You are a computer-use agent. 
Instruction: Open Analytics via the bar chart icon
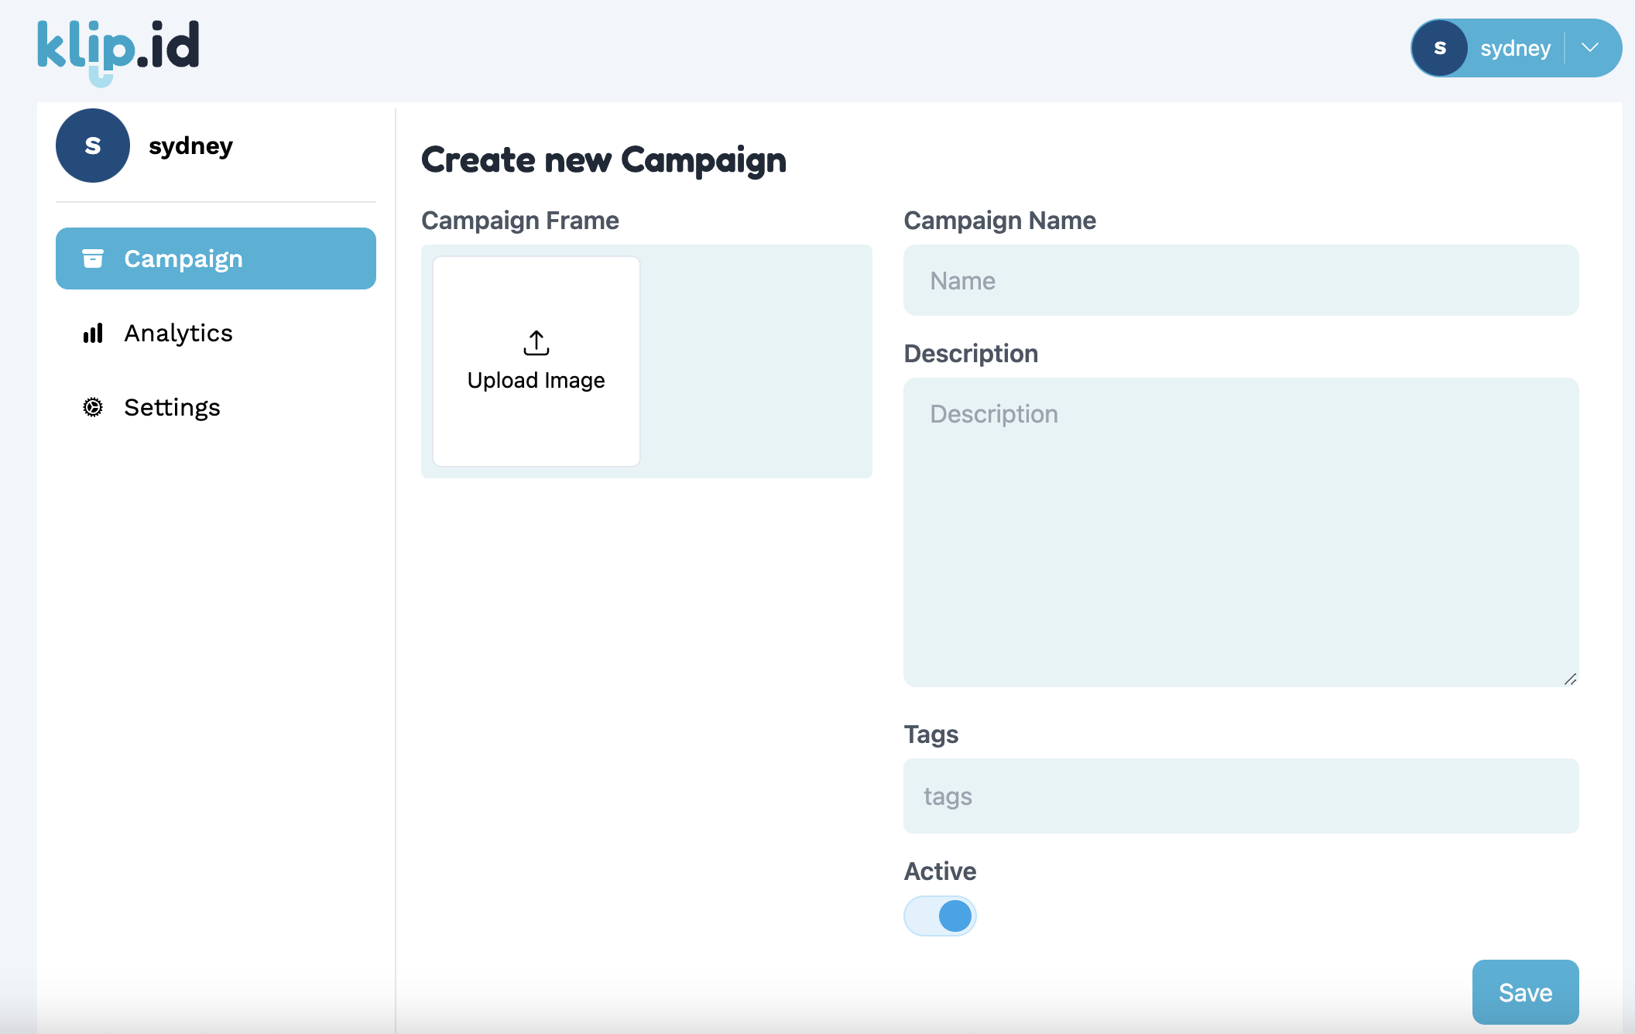[x=93, y=333]
